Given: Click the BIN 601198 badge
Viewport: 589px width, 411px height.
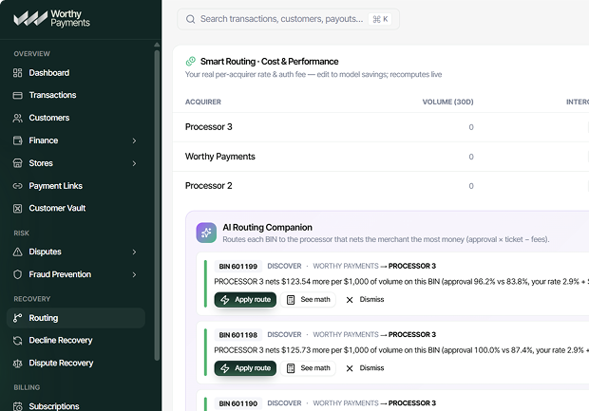Looking at the screenshot, I should [x=238, y=335].
